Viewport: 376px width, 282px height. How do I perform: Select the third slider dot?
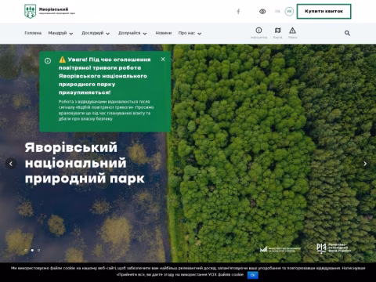(x=39, y=250)
